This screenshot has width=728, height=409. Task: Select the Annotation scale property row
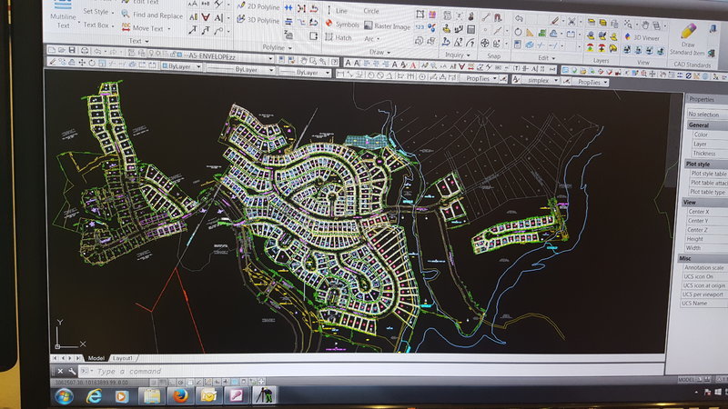(x=704, y=267)
